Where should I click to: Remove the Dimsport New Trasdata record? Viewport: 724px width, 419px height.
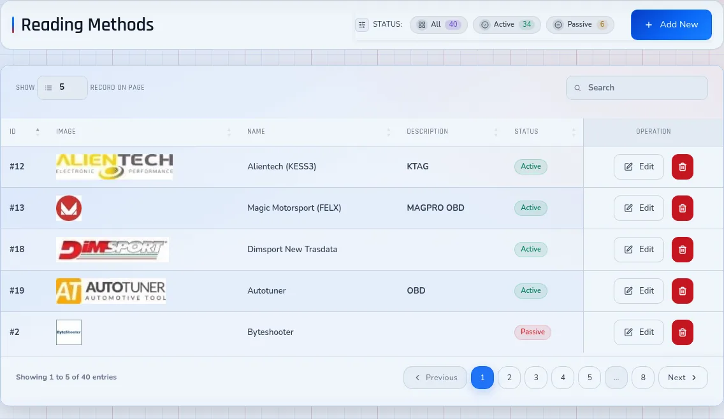click(x=683, y=249)
